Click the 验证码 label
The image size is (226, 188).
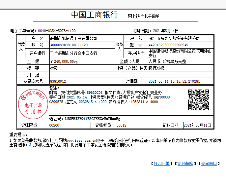pyautogui.click(x=56, y=119)
